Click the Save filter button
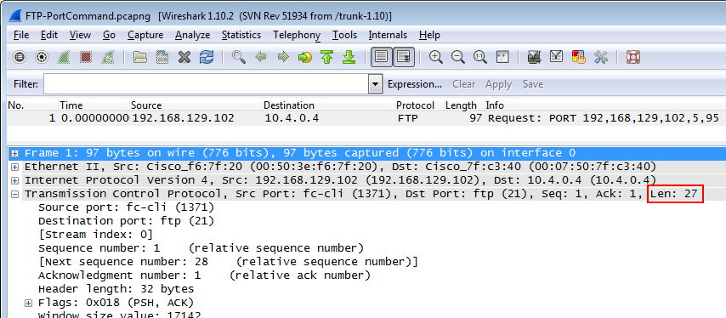726x318 pixels. [533, 84]
